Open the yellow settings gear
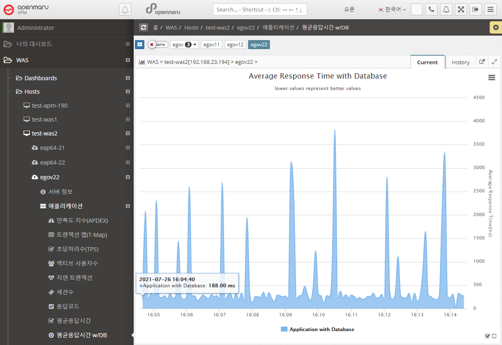502x345 pixels. pyautogui.click(x=495, y=28)
